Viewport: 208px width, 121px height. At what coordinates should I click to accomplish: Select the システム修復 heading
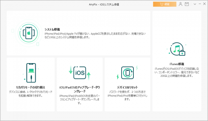[52, 30]
